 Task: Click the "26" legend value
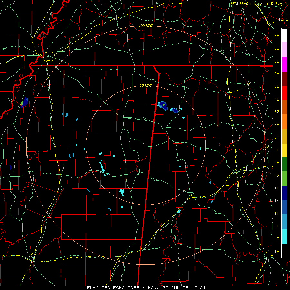[277, 163]
